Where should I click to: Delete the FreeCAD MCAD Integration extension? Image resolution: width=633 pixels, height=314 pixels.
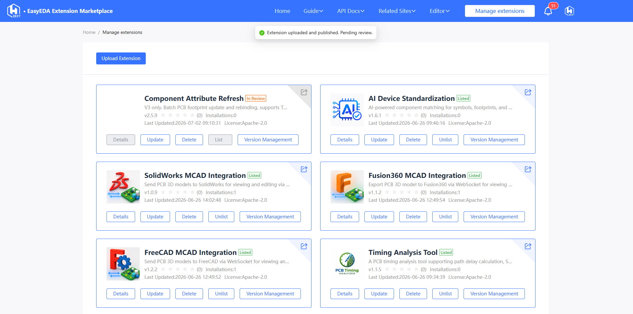tap(189, 294)
